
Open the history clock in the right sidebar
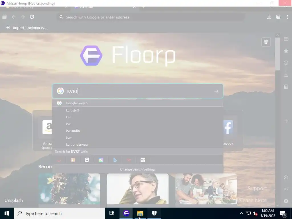tap(286, 63)
